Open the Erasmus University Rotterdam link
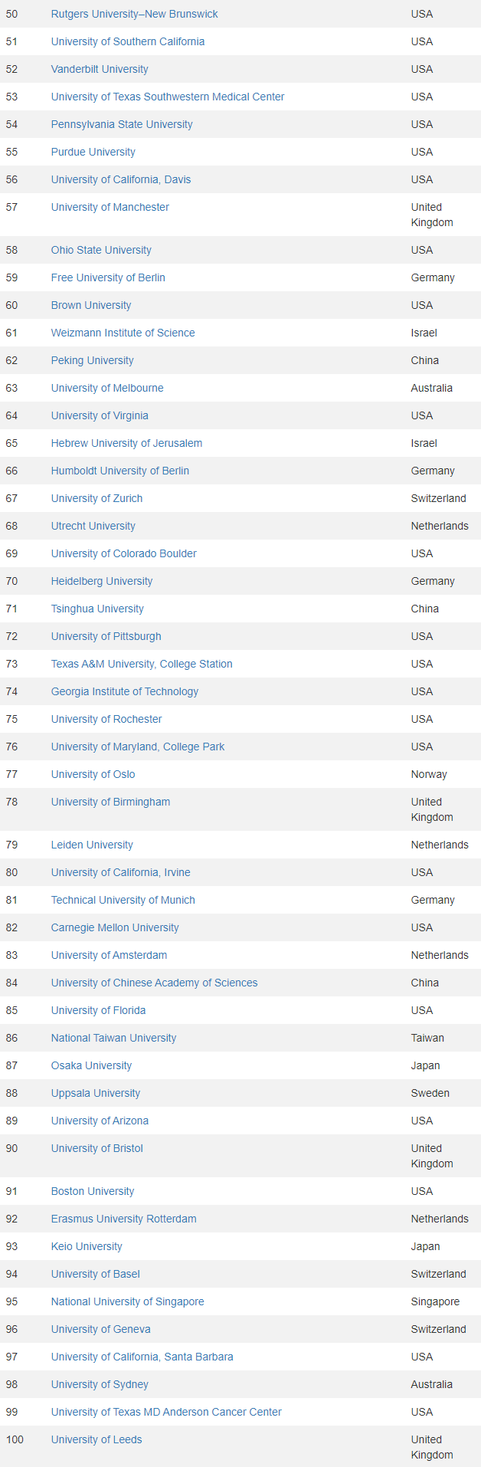 coord(123,1219)
